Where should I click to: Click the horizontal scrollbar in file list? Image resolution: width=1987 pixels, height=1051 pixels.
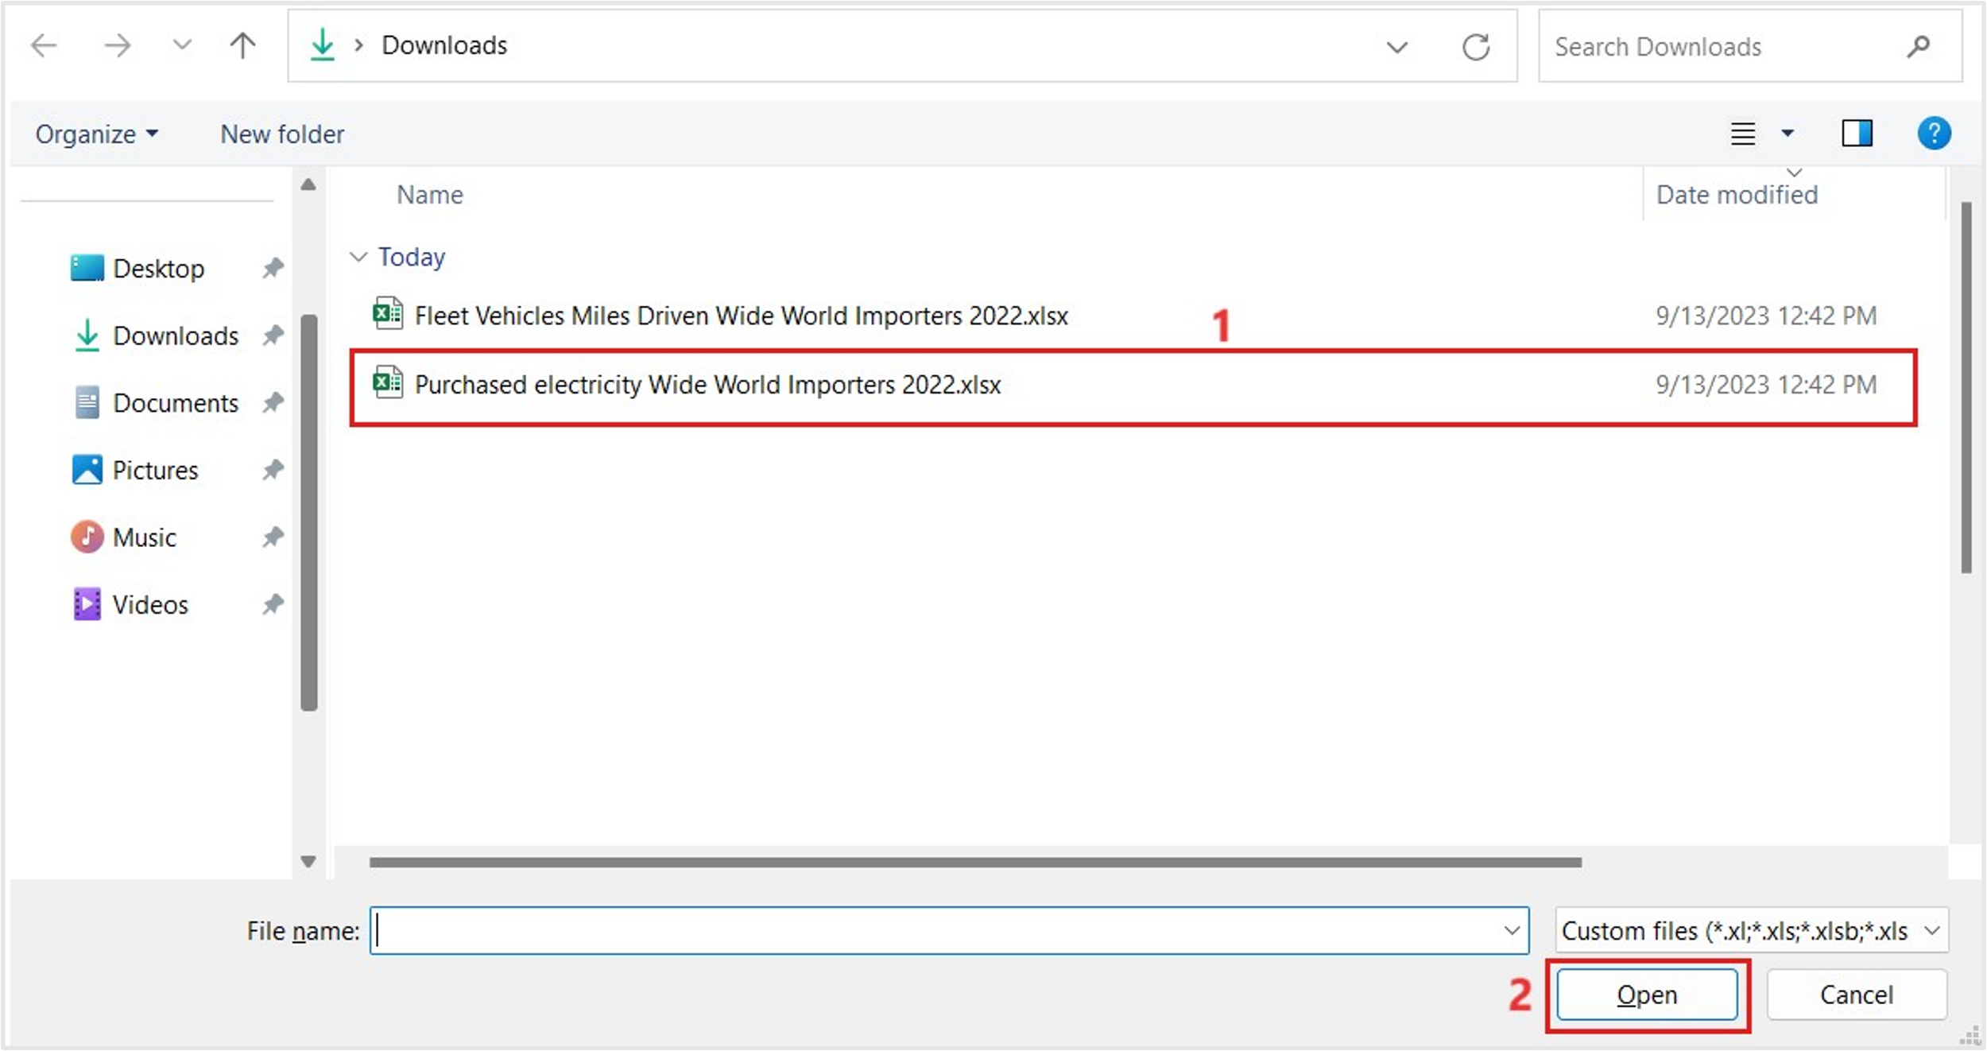click(x=974, y=863)
